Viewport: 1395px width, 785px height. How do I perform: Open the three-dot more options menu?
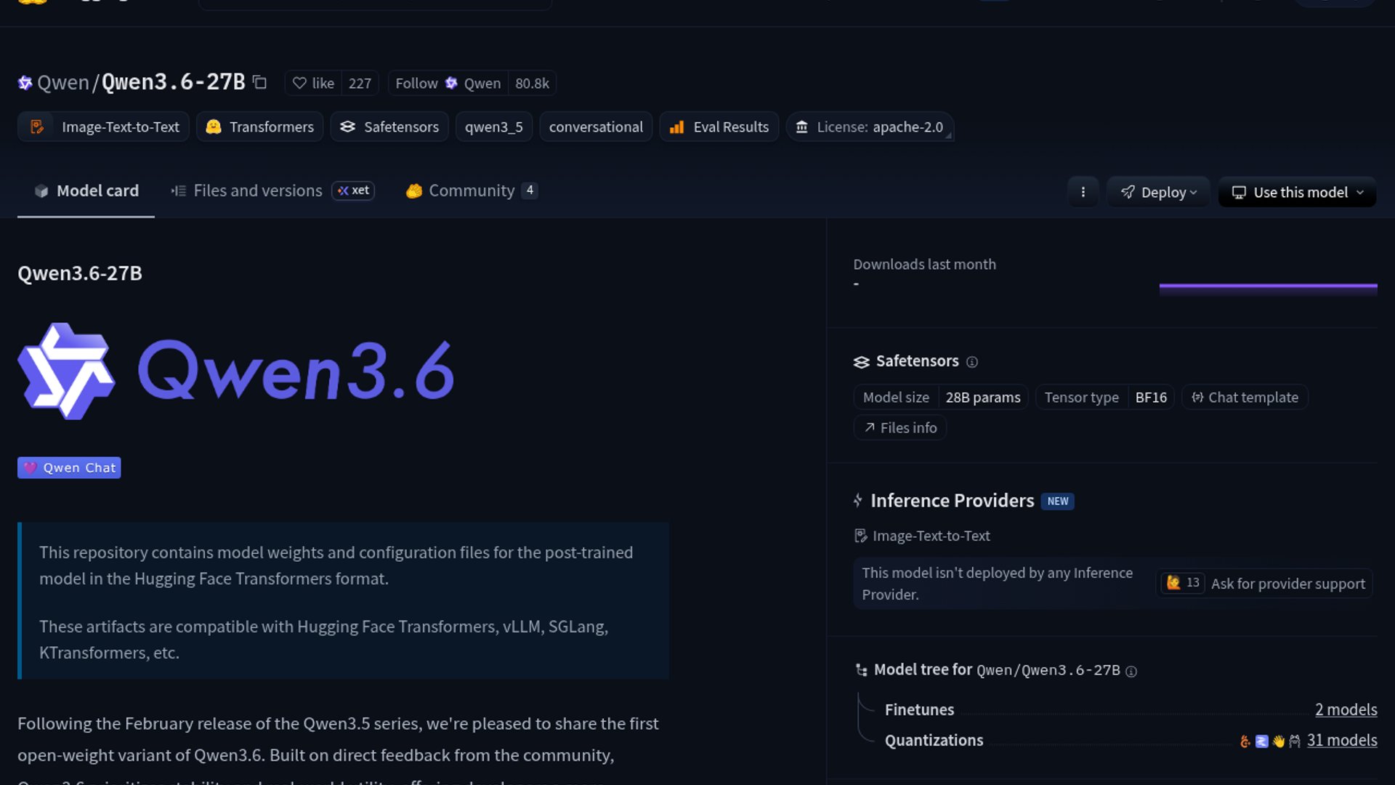1083,192
